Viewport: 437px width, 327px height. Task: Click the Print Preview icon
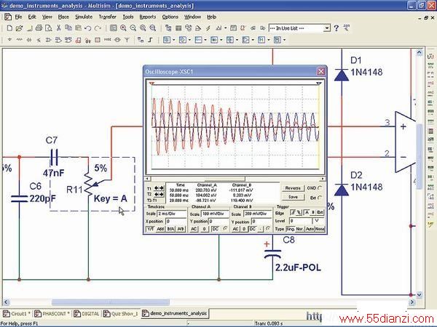(x=49, y=28)
